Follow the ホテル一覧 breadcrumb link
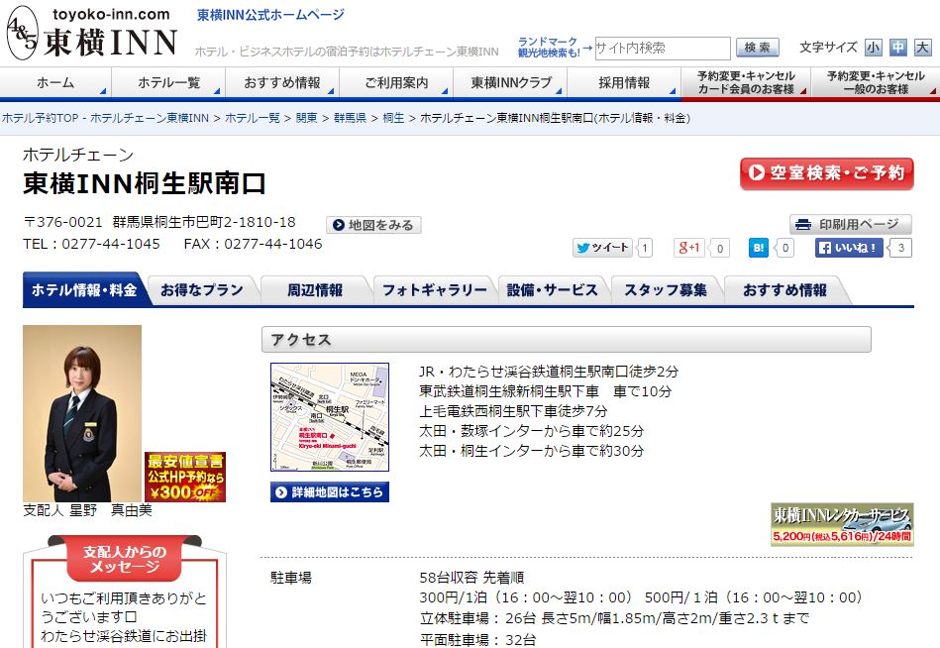This screenshot has height=648, width=940. 253,118
